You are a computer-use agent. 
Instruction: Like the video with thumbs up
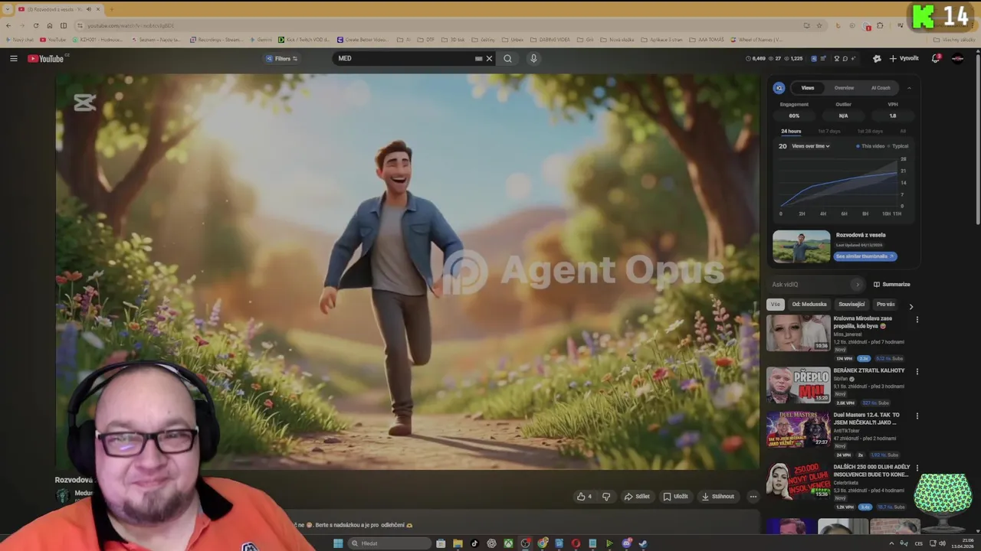click(584, 497)
